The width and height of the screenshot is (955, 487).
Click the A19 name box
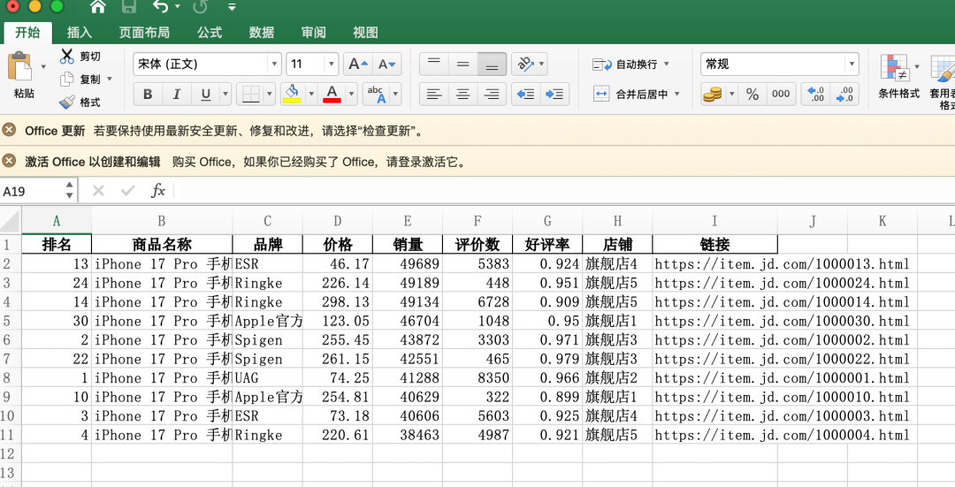[x=32, y=191]
